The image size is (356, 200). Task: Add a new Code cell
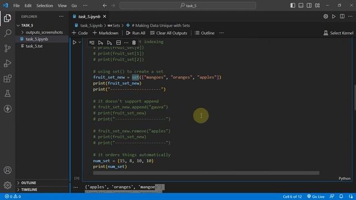(80, 33)
